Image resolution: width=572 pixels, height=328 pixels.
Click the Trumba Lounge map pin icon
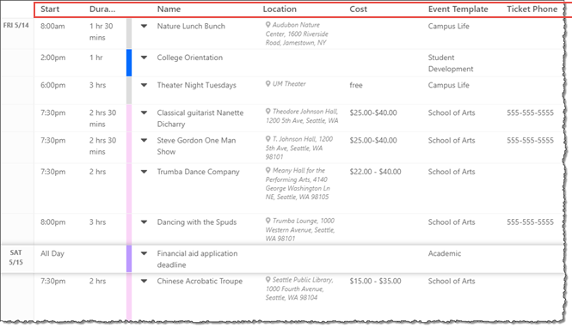coord(268,221)
